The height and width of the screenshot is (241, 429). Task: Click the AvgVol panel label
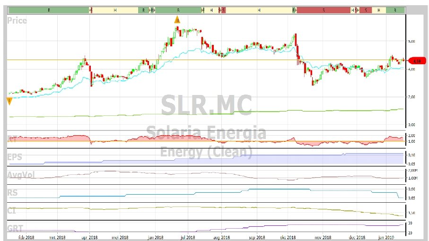coord(21,174)
